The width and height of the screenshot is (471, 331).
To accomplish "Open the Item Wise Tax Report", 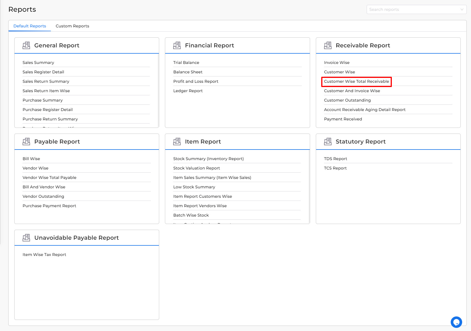I will 44,255.
